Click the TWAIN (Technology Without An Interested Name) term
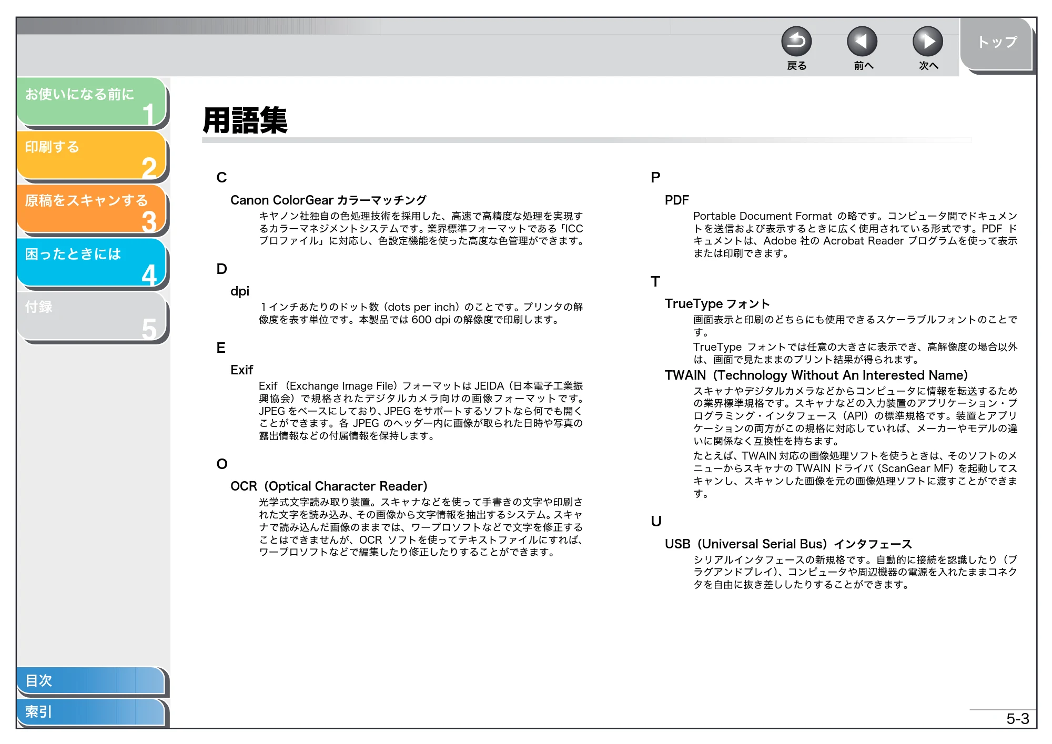Viewport: 1052px width, 744px height. coord(816,375)
